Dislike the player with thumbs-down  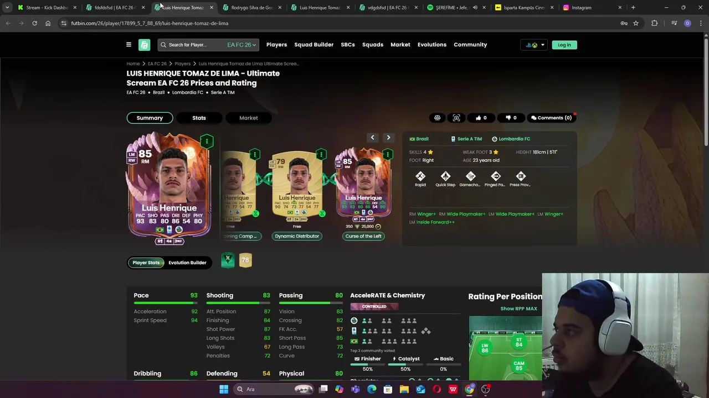pyautogui.click(x=511, y=118)
